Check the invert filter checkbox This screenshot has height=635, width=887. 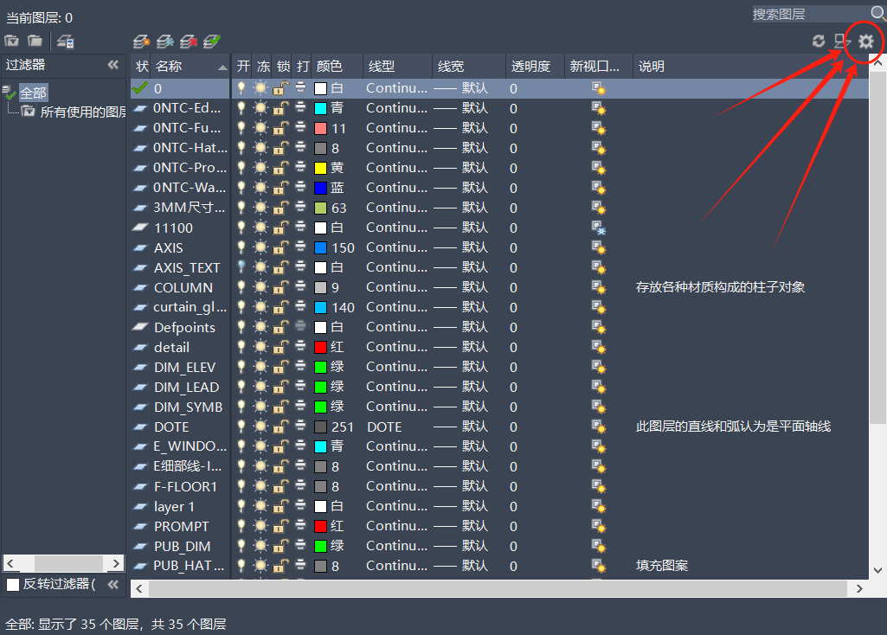coord(13,584)
